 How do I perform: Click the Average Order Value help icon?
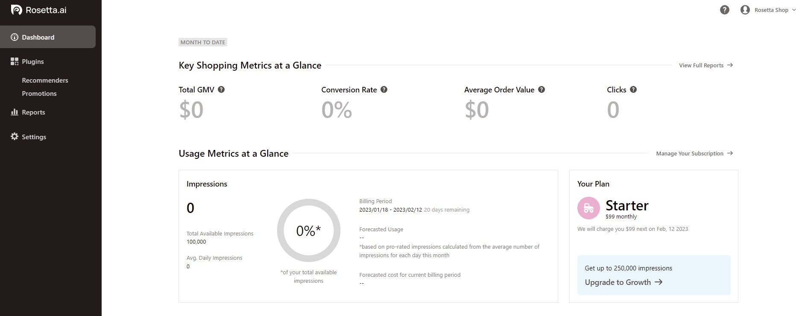(x=541, y=89)
